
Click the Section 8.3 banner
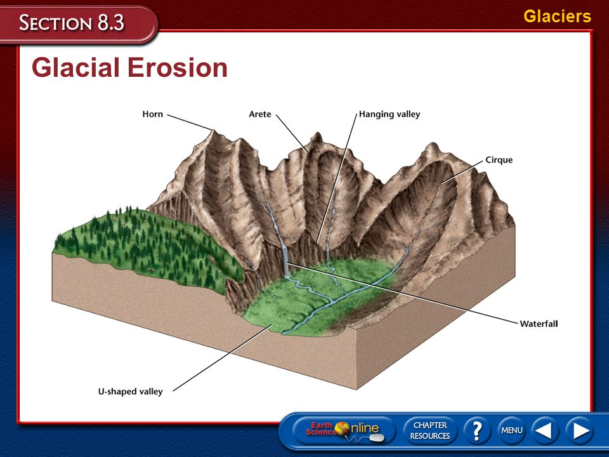(79, 23)
